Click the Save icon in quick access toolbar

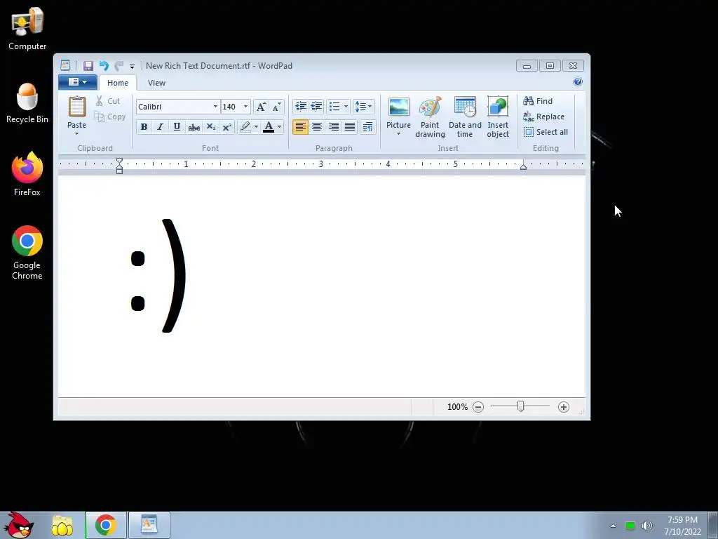tap(88, 66)
